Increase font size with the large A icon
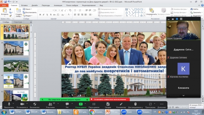204x115 pixels. [x=62, y=10]
